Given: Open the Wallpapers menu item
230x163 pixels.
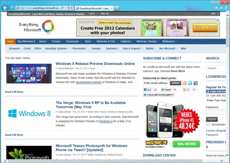Looking at the screenshot, I should 169,42.
